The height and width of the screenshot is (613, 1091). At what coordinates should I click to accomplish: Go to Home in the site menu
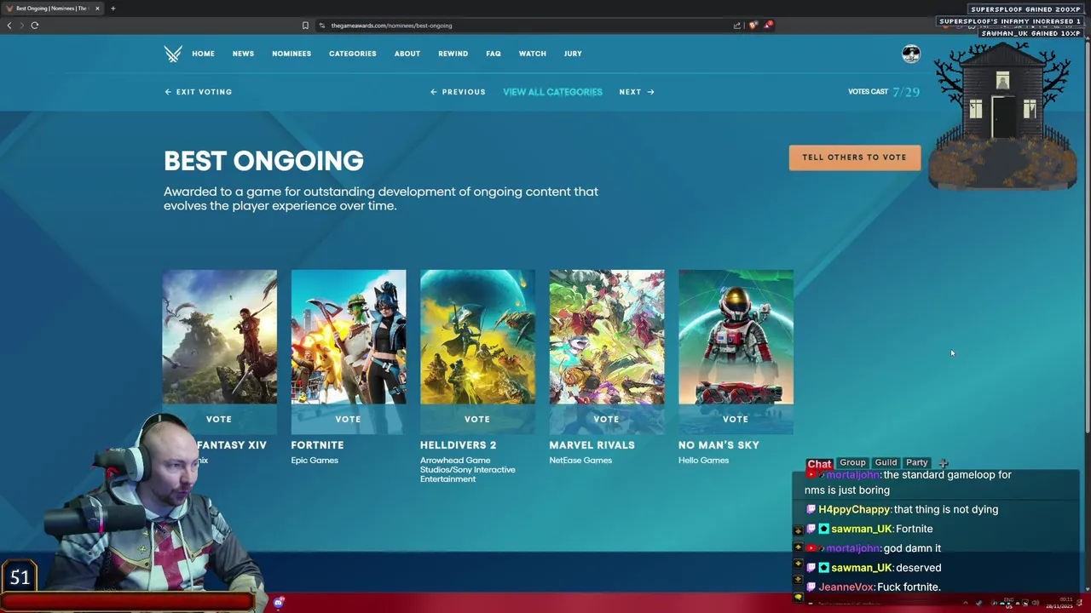[203, 54]
